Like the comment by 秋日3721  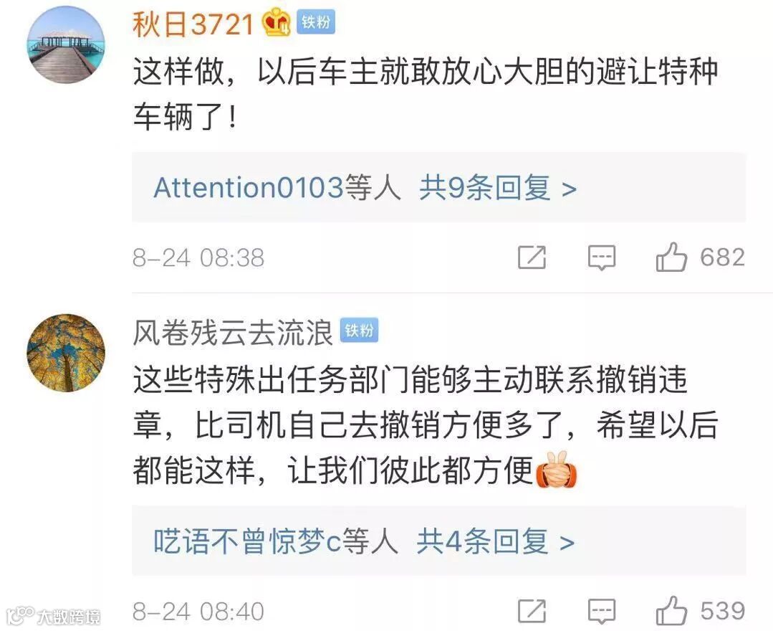pos(671,257)
